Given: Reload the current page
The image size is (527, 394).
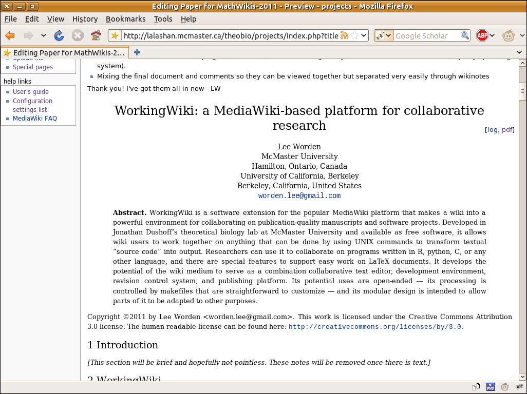Looking at the screenshot, I should point(59,35).
